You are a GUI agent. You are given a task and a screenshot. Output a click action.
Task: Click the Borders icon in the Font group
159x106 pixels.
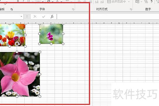38,1
